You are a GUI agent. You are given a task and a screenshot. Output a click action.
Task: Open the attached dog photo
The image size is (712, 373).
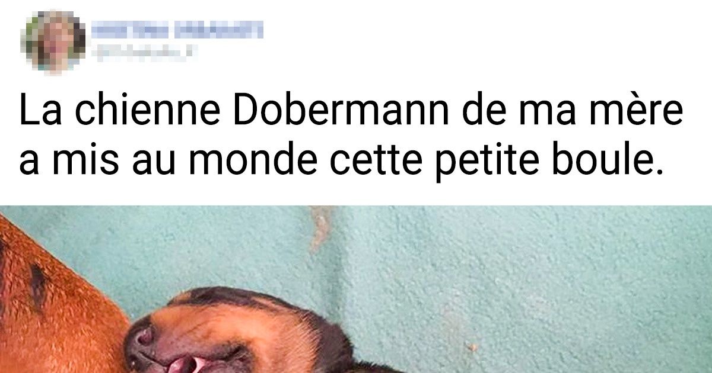tap(356, 289)
